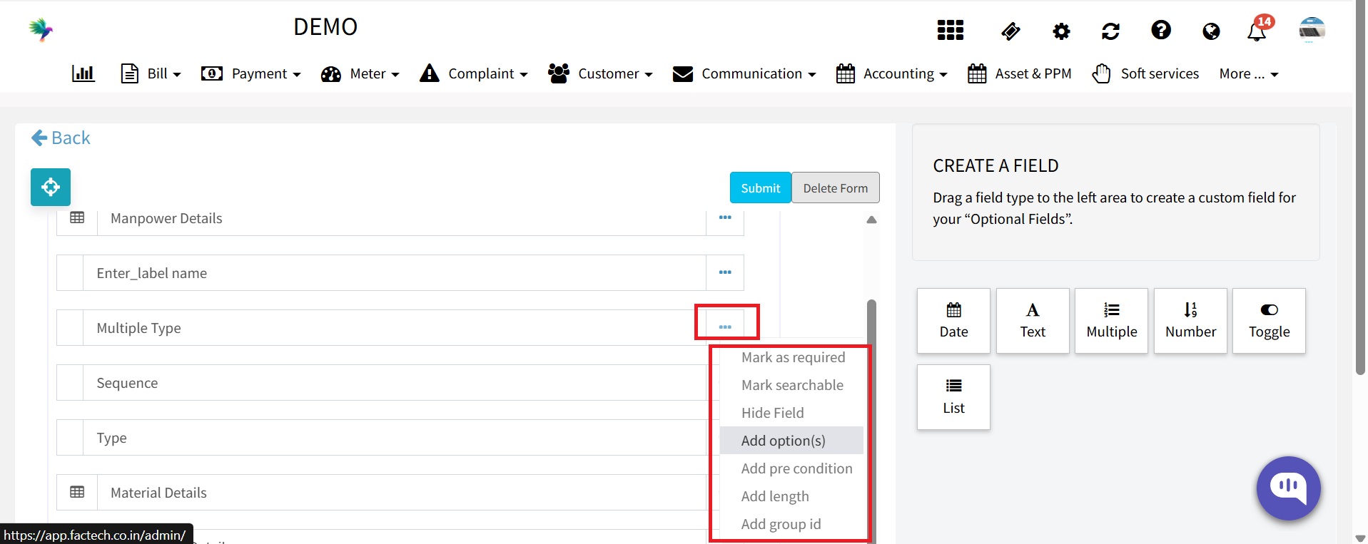Click the dashboard bar chart icon
This screenshot has height=544, width=1368.
click(83, 73)
